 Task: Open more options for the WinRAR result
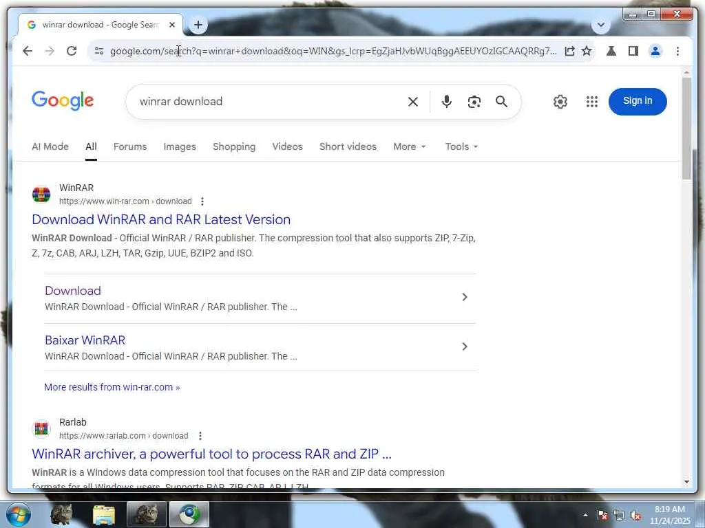pyautogui.click(x=202, y=201)
